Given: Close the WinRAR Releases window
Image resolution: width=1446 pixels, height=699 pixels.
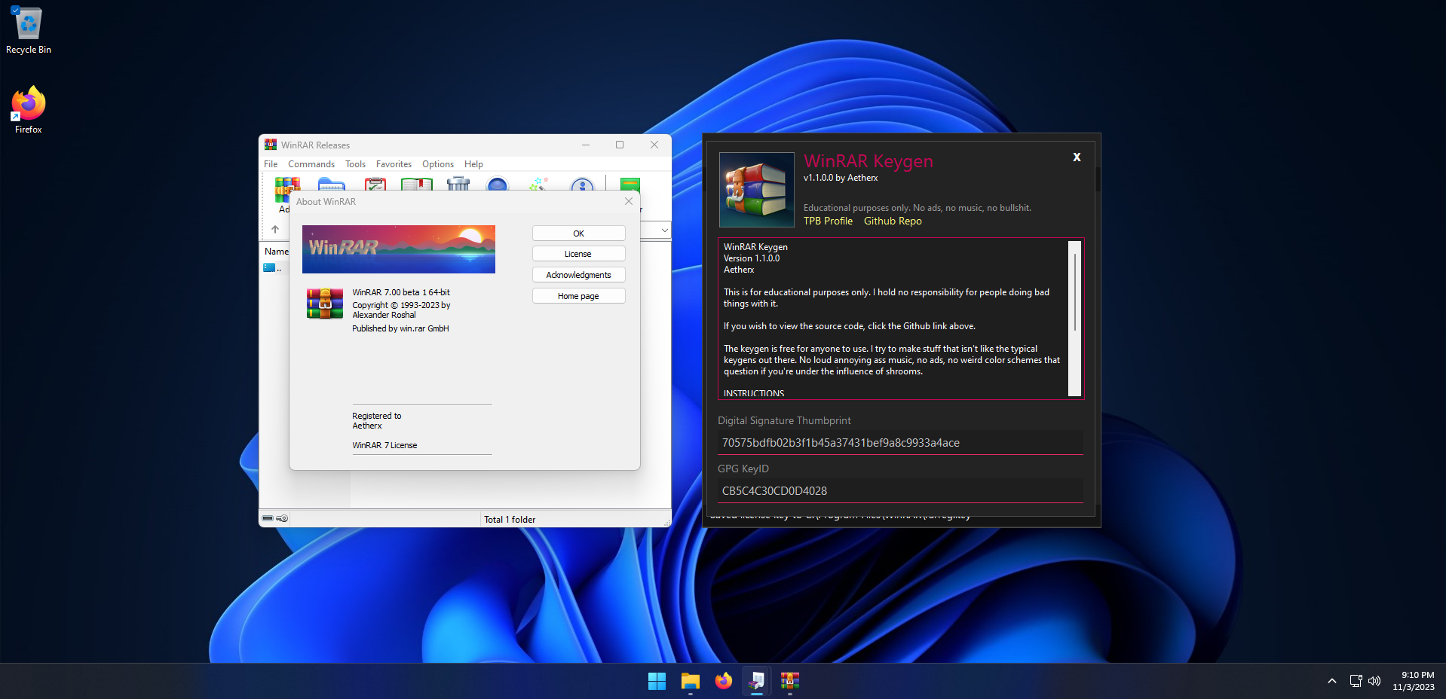Looking at the screenshot, I should tap(654, 145).
